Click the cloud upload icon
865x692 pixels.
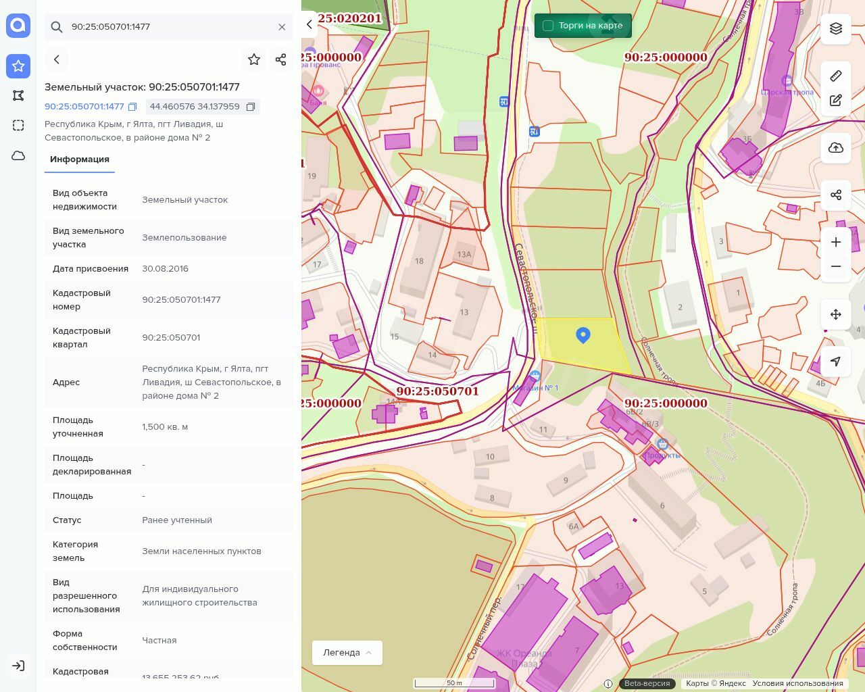coord(836,148)
